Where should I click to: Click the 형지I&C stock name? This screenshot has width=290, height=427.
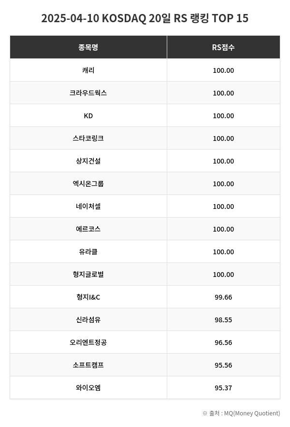(88, 297)
